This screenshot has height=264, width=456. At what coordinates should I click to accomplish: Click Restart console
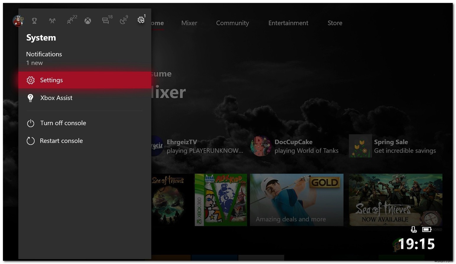(x=61, y=141)
